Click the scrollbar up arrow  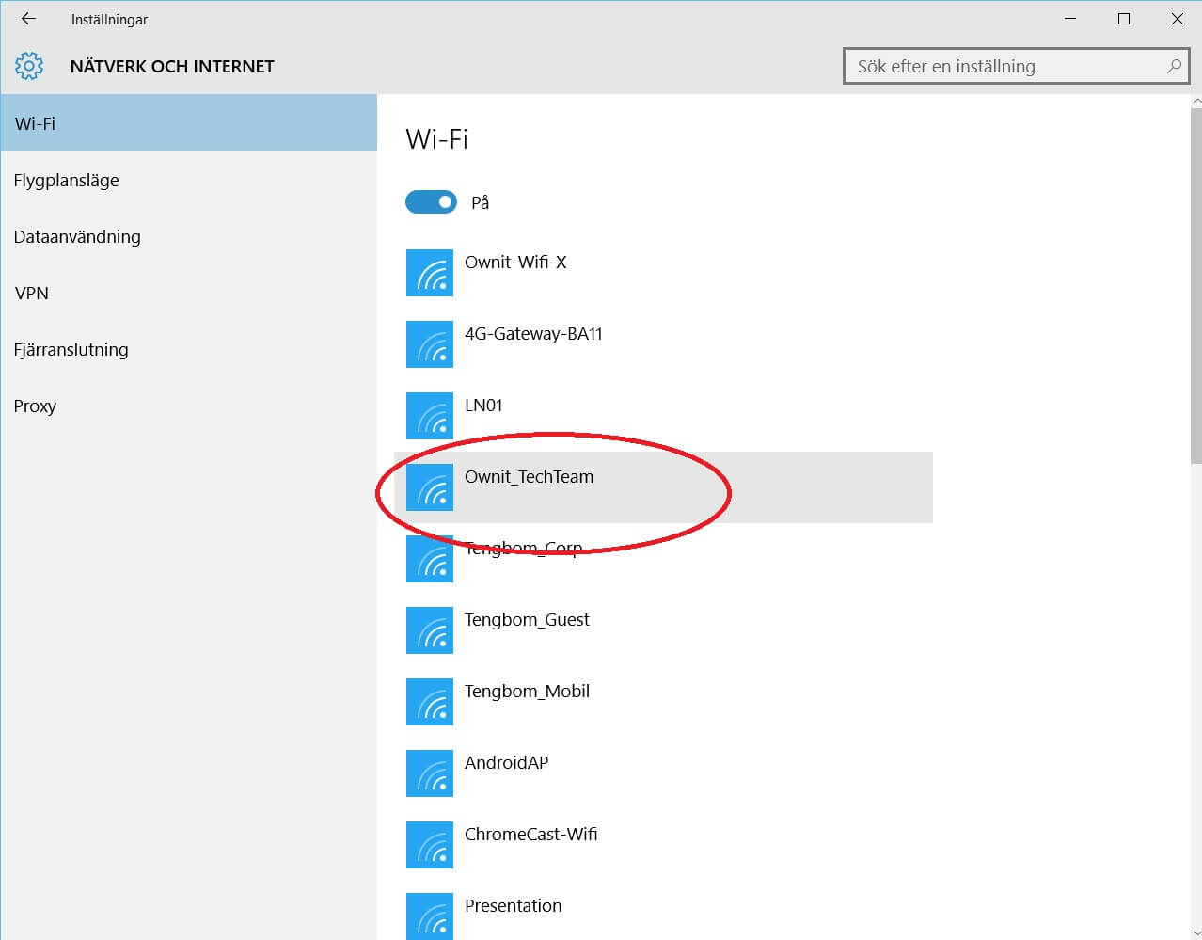pyautogui.click(x=1195, y=101)
